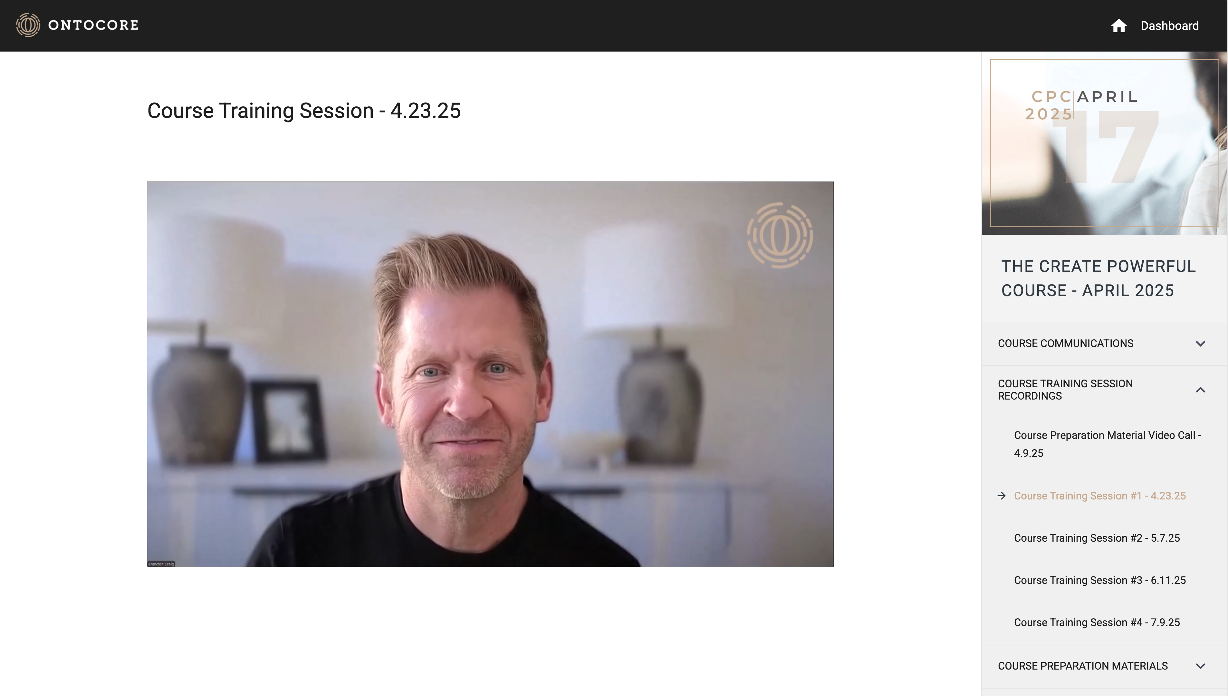Image resolution: width=1228 pixels, height=696 pixels.
Task: Click the Ontocore circular logo icon
Action: pyautogui.click(x=28, y=25)
